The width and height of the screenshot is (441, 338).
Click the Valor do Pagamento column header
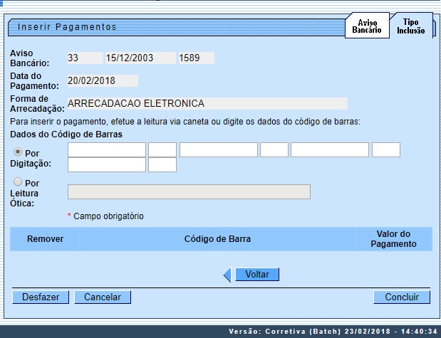(393, 239)
